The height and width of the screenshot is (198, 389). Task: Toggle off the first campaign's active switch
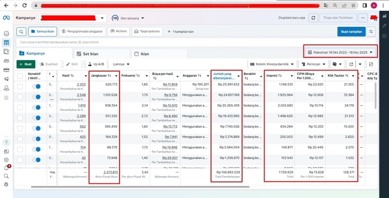pos(36,86)
